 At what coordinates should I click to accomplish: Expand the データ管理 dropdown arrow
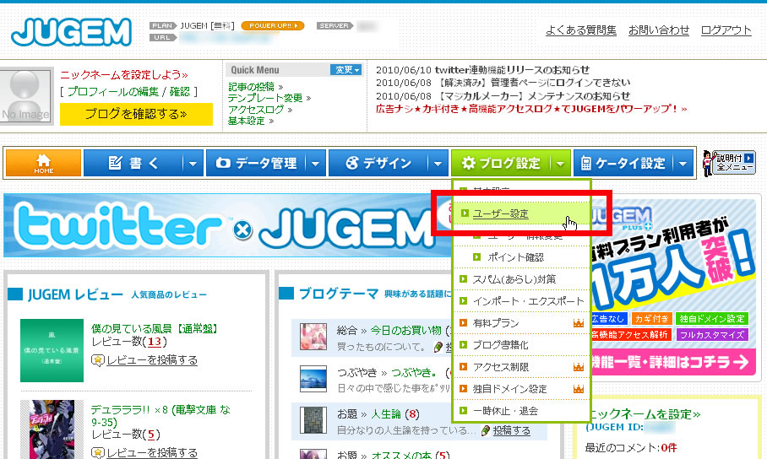pyautogui.click(x=316, y=163)
